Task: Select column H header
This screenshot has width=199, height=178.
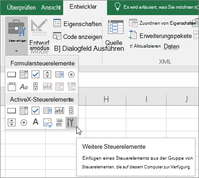Action: pos(106,99)
